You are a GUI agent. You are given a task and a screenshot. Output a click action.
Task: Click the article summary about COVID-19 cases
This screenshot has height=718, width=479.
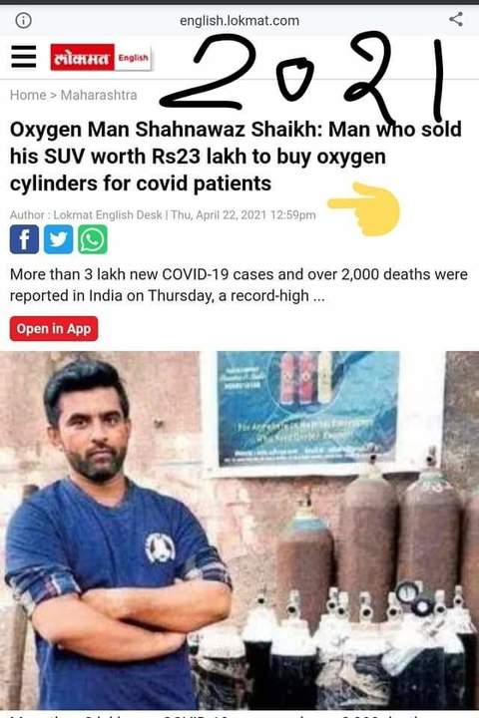(239, 285)
